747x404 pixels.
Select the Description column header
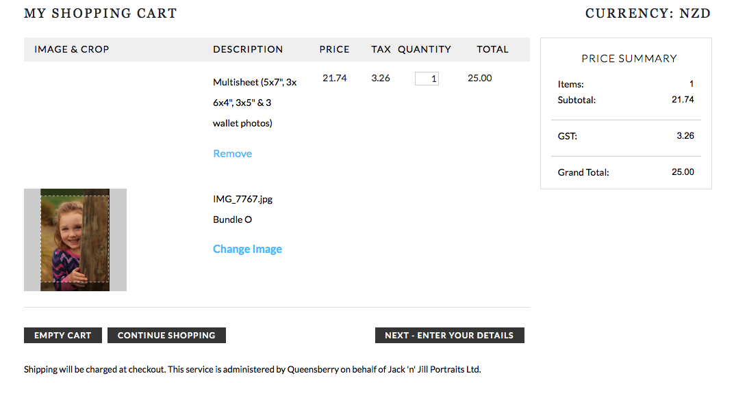point(248,49)
